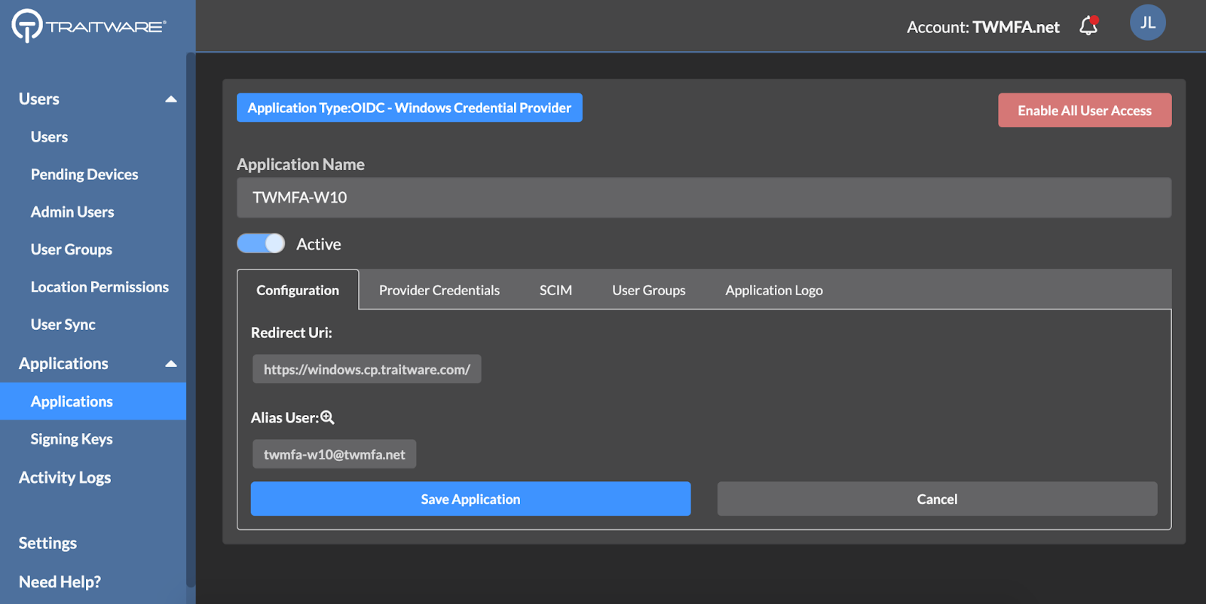
Task: Open the User Groups tab
Action: click(x=649, y=290)
